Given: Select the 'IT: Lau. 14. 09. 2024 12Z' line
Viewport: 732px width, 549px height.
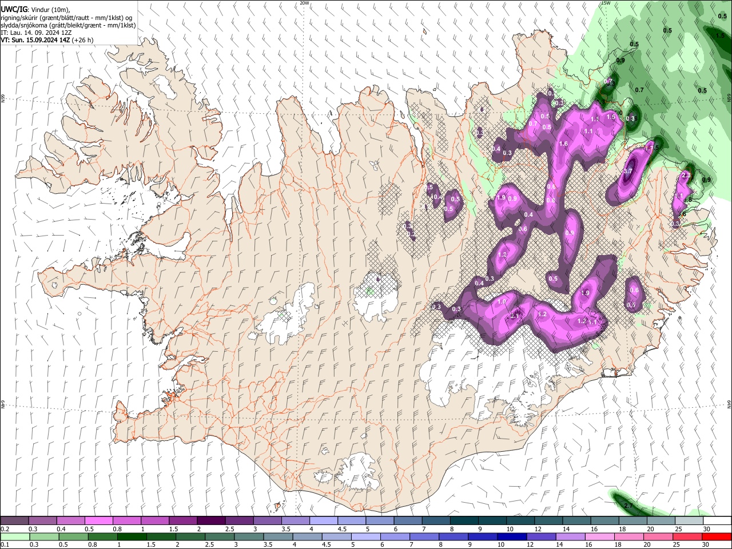Looking at the screenshot, I should click(x=36, y=33).
